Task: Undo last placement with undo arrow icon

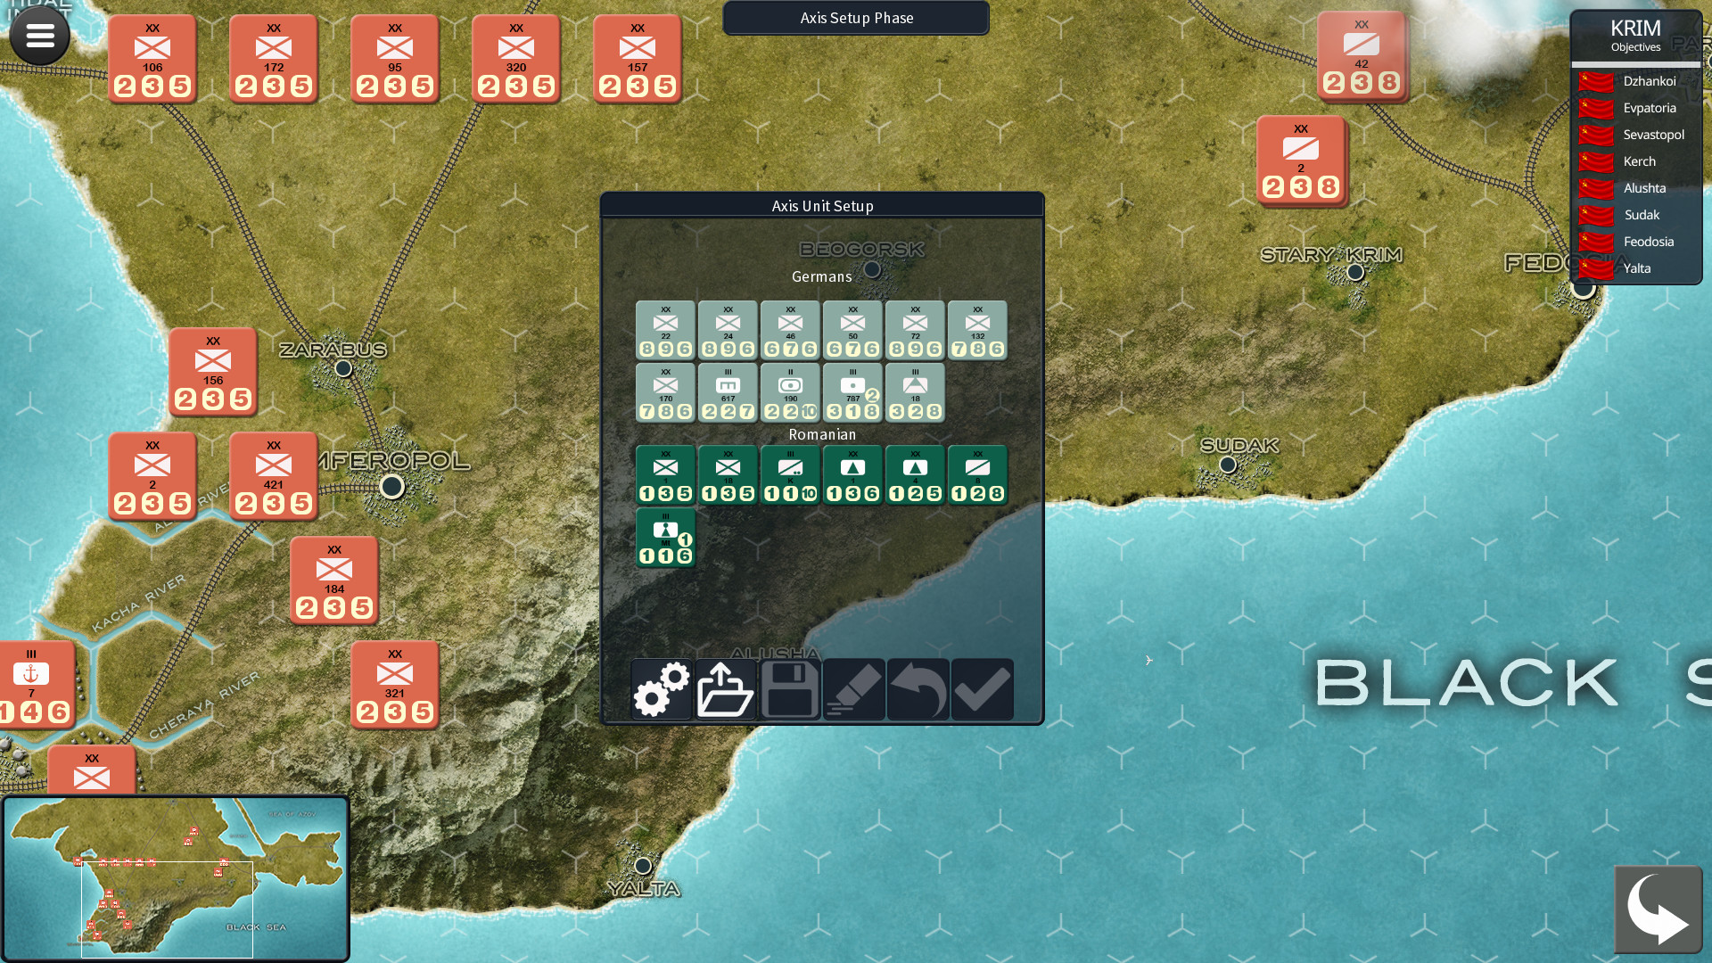Action: click(918, 690)
